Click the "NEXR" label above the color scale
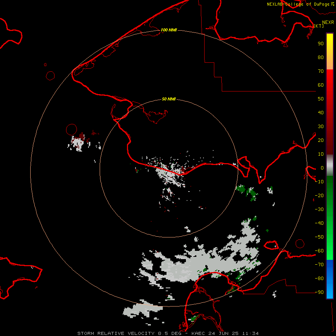 [x=328, y=22]
